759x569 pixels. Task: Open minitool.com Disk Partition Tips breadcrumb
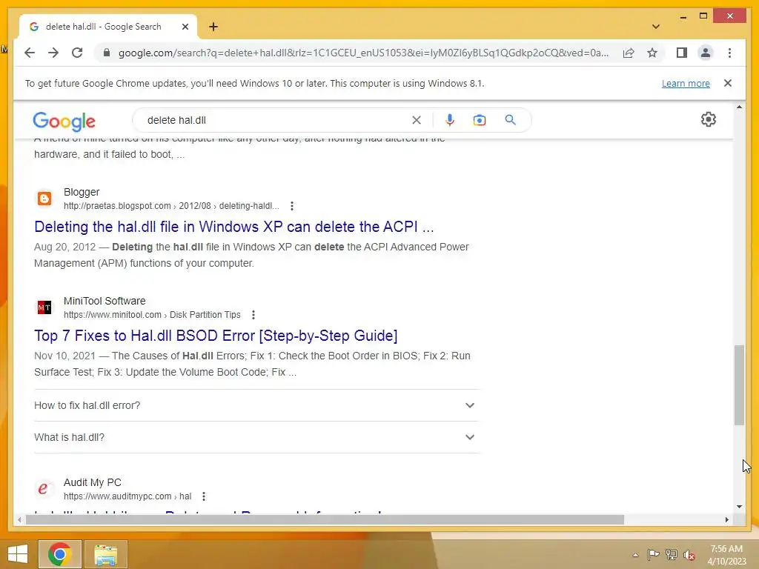coord(152,315)
